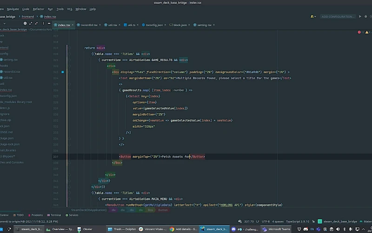The width and height of the screenshot is (372, 233).
Task: Close the setting.tsx editor tab
Action: (214, 25)
